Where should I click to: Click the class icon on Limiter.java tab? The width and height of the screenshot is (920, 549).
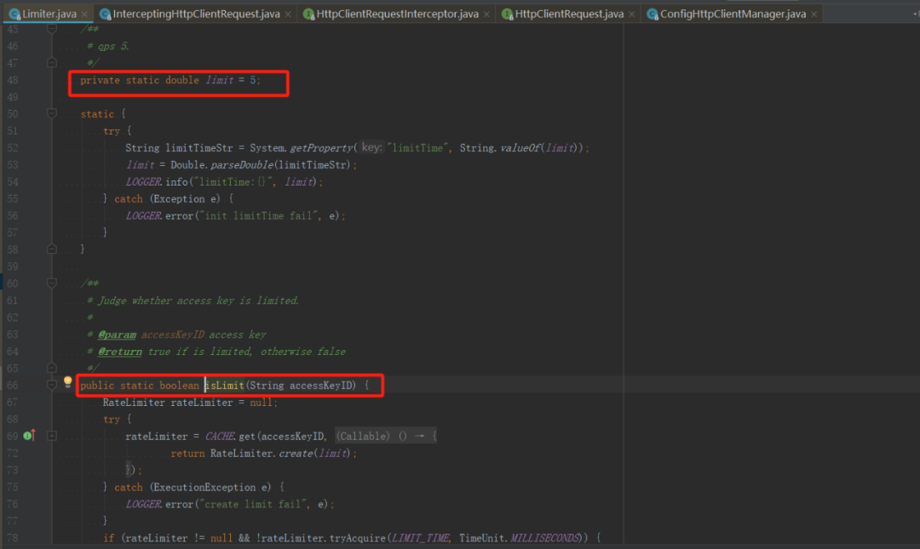tap(14, 14)
